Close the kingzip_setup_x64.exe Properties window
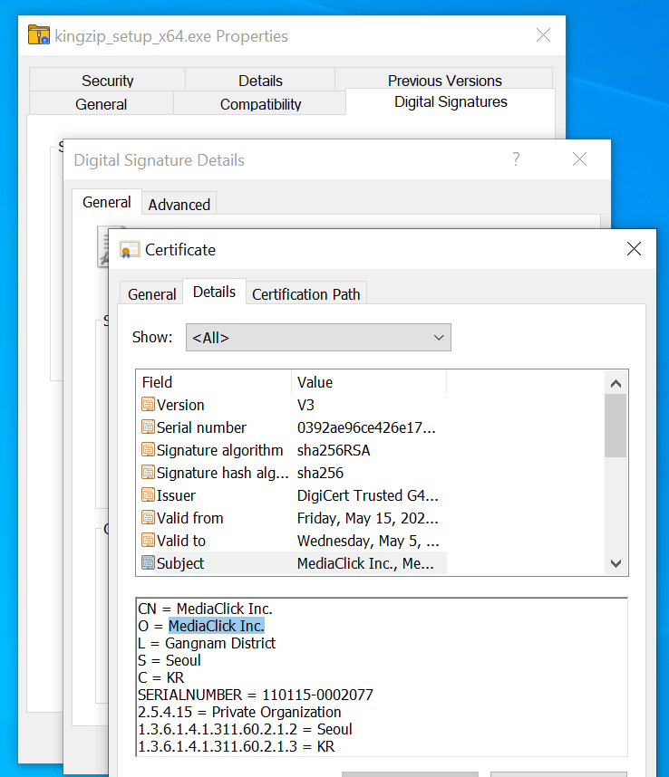 point(544,35)
